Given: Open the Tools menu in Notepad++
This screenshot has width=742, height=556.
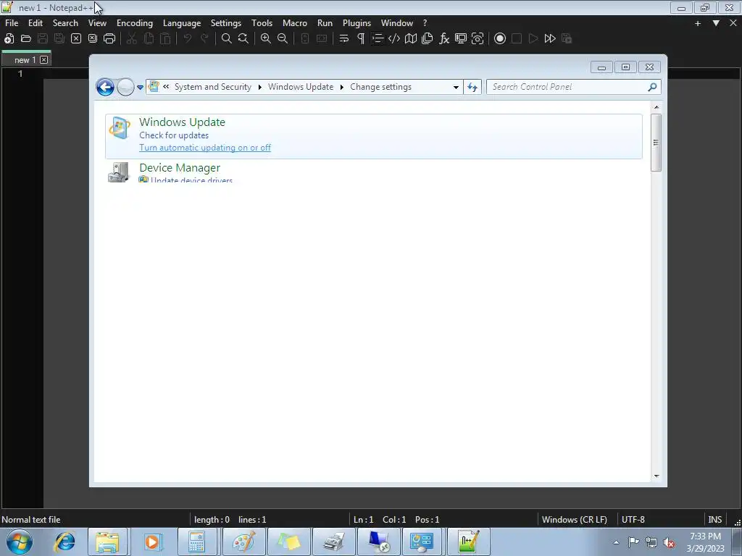Looking at the screenshot, I should click(x=262, y=22).
